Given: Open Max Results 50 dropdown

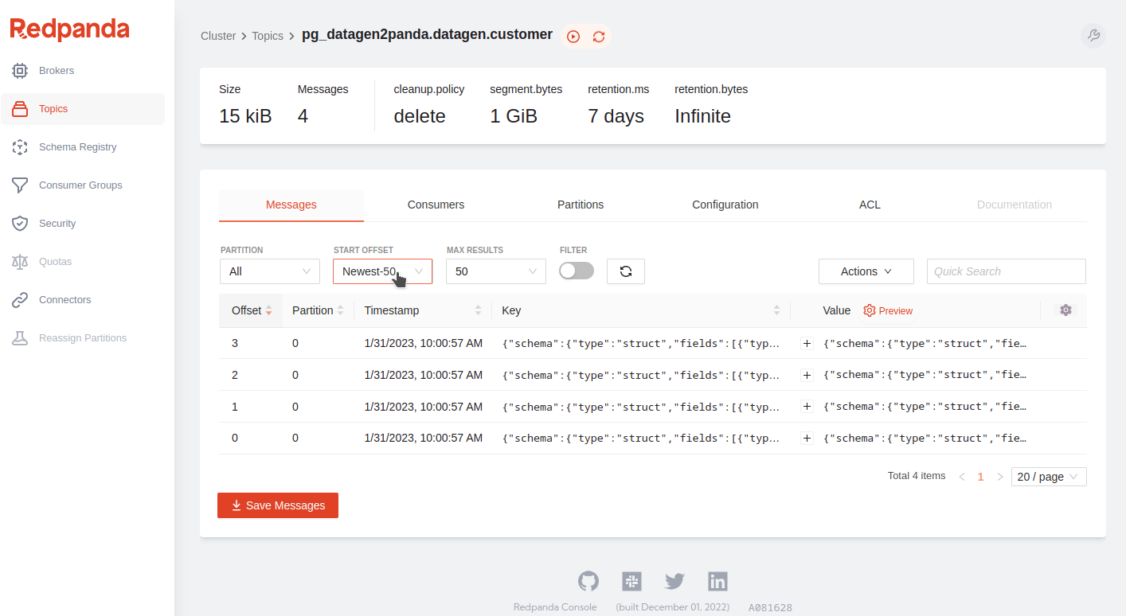Looking at the screenshot, I should pyautogui.click(x=496, y=271).
